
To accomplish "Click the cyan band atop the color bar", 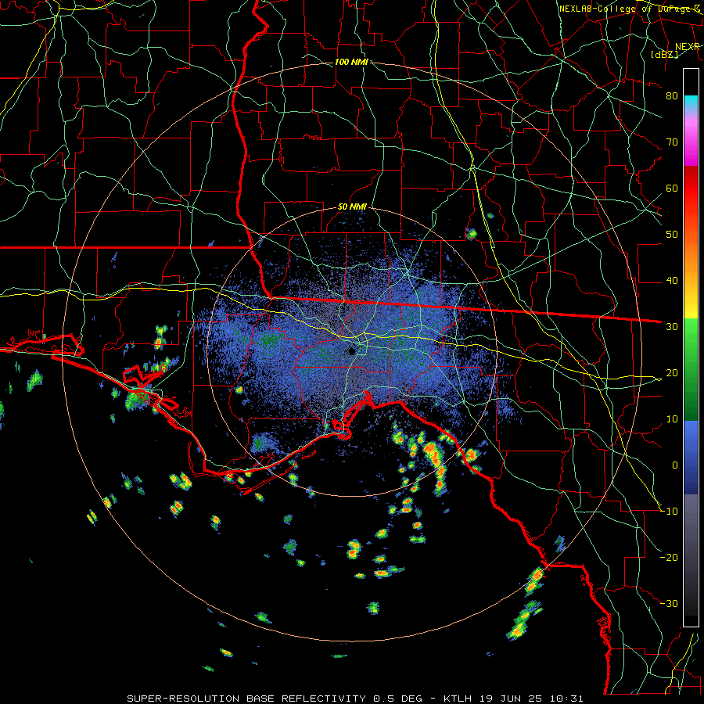I will point(691,102).
